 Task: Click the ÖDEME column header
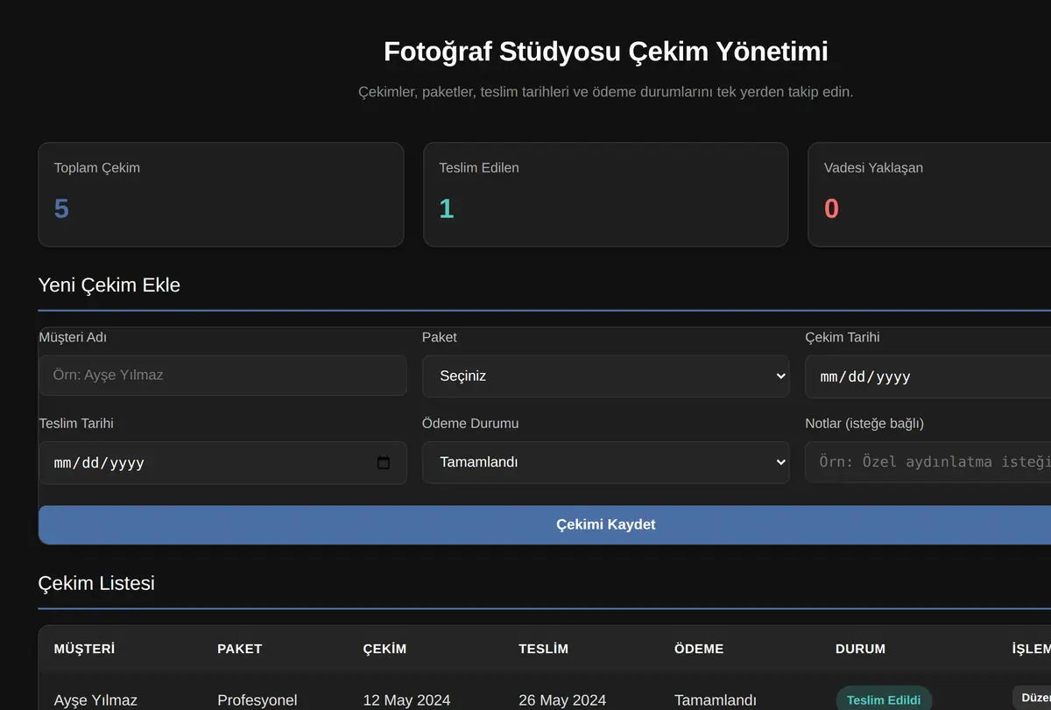pyautogui.click(x=699, y=649)
